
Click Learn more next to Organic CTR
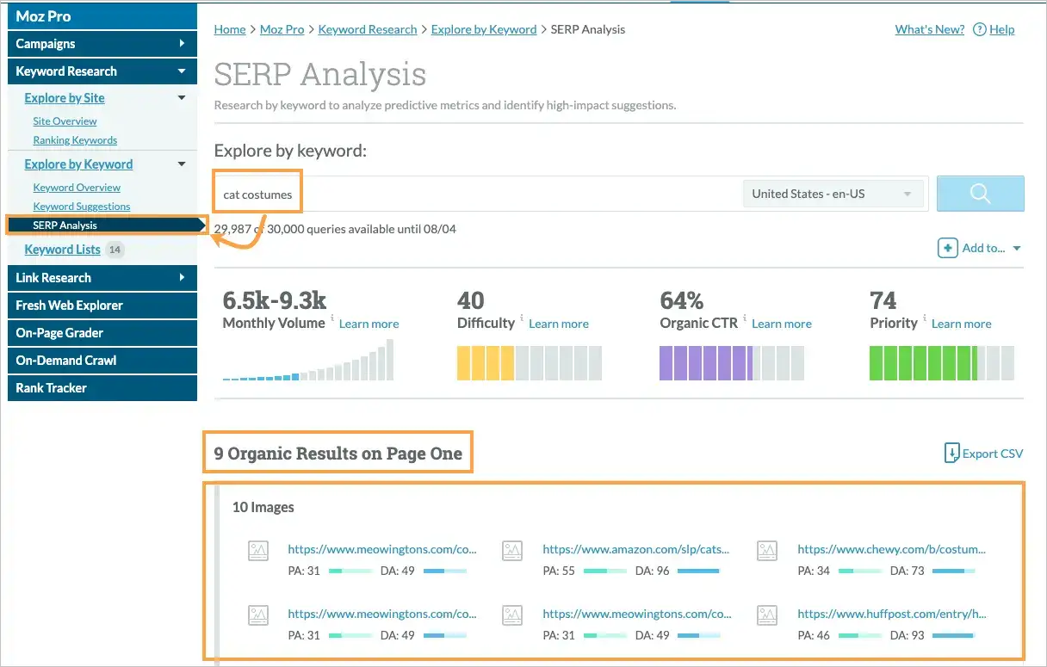tap(781, 324)
